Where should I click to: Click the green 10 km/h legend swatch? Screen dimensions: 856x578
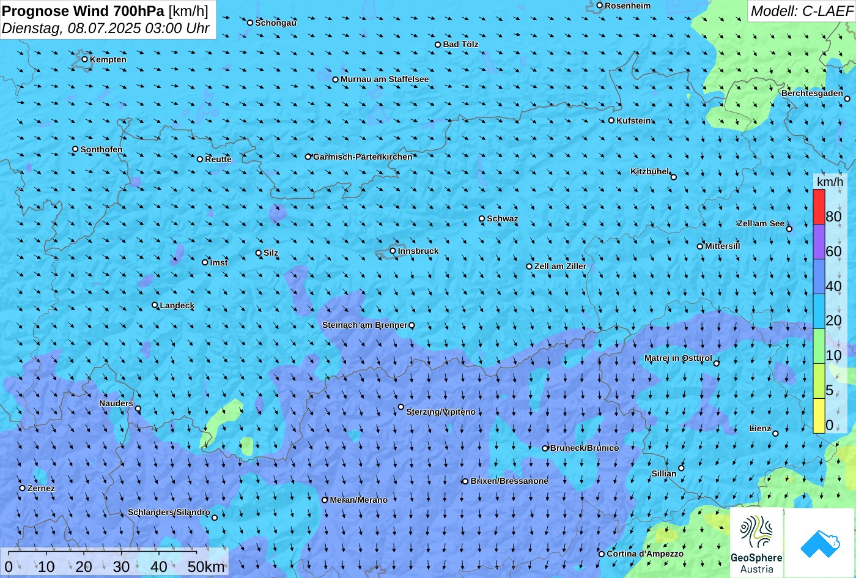[x=819, y=346]
